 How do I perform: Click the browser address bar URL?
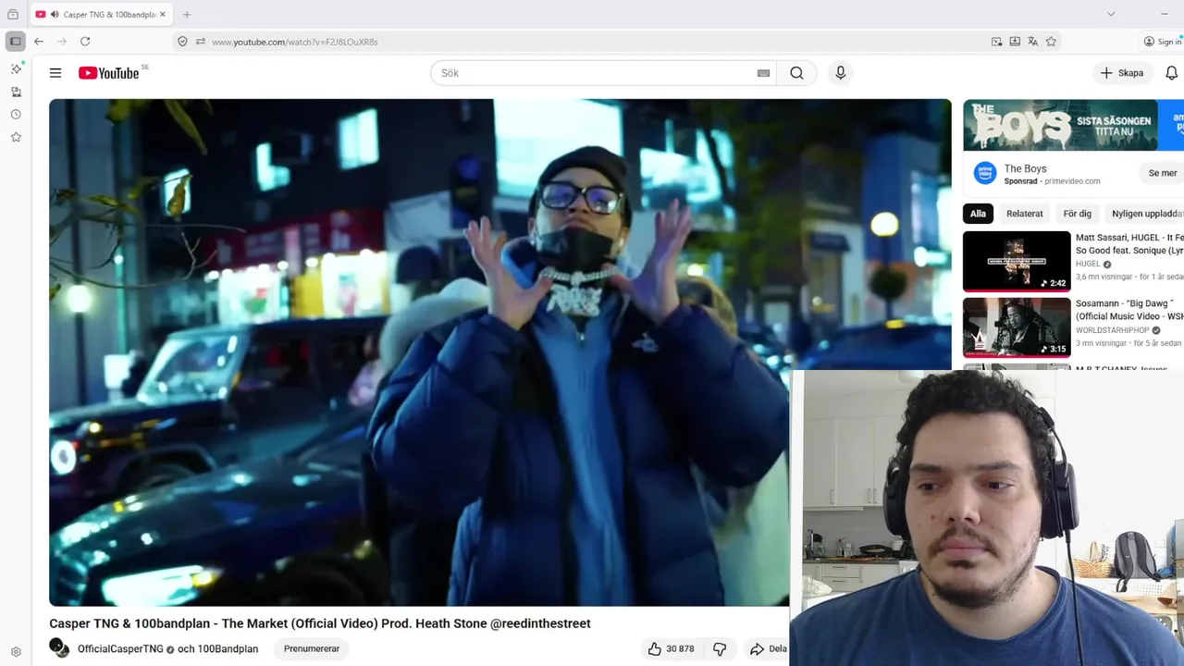(294, 42)
